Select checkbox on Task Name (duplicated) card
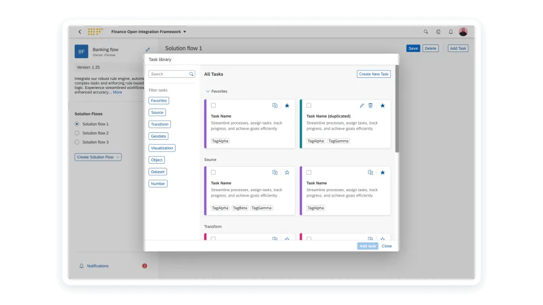Image resolution: width=543 pixels, height=305 pixels. pos(309,105)
